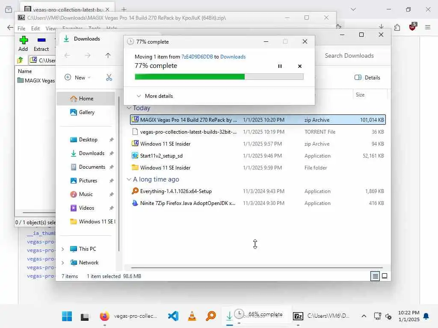Expand More details in progress dialog
438x328 pixels.
tap(154, 96)
